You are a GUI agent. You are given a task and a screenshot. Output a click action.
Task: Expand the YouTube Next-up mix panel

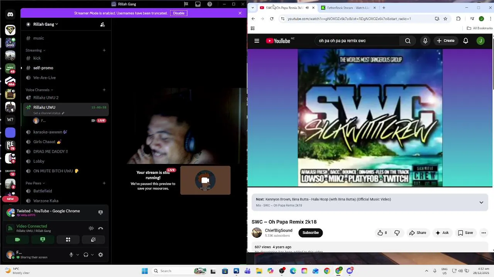(x=481, y=202)
